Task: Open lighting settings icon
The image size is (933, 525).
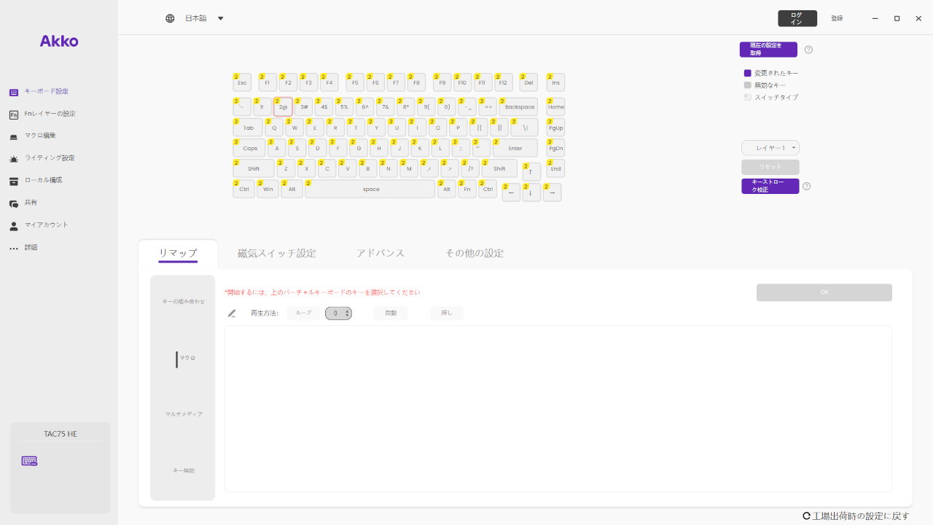Action: click(14, 158)
